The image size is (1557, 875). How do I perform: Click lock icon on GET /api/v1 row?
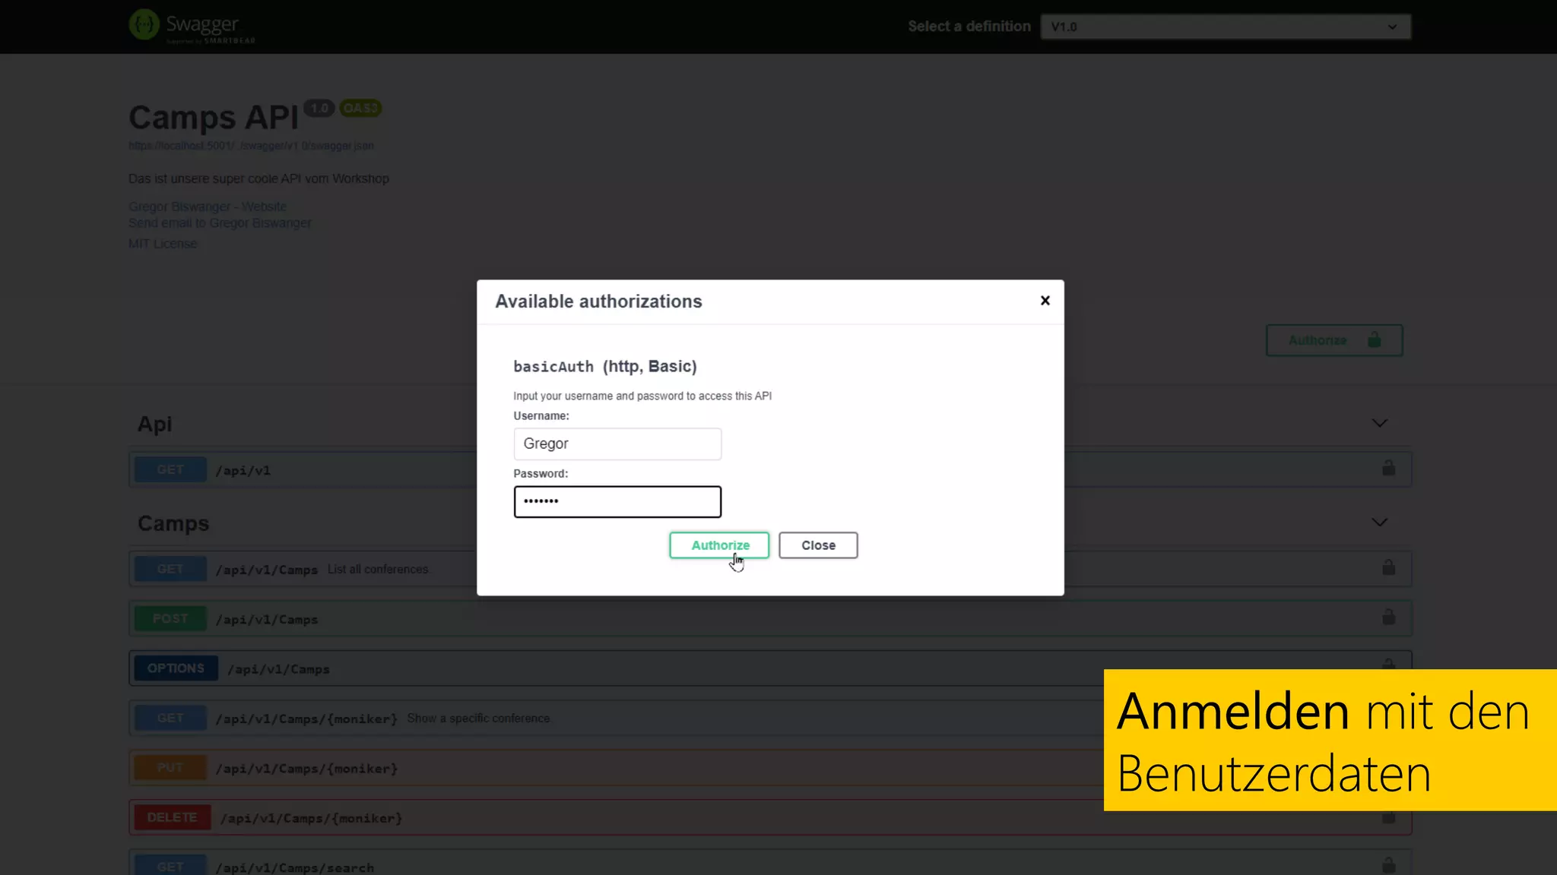pos(1388,468)
